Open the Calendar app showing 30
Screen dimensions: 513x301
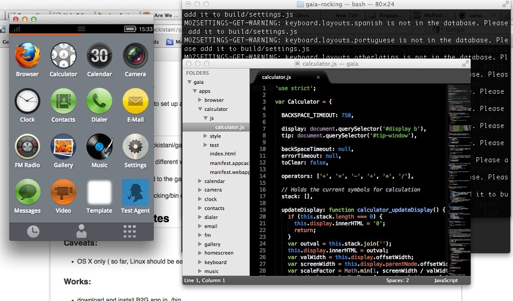[x=100, y=55]
